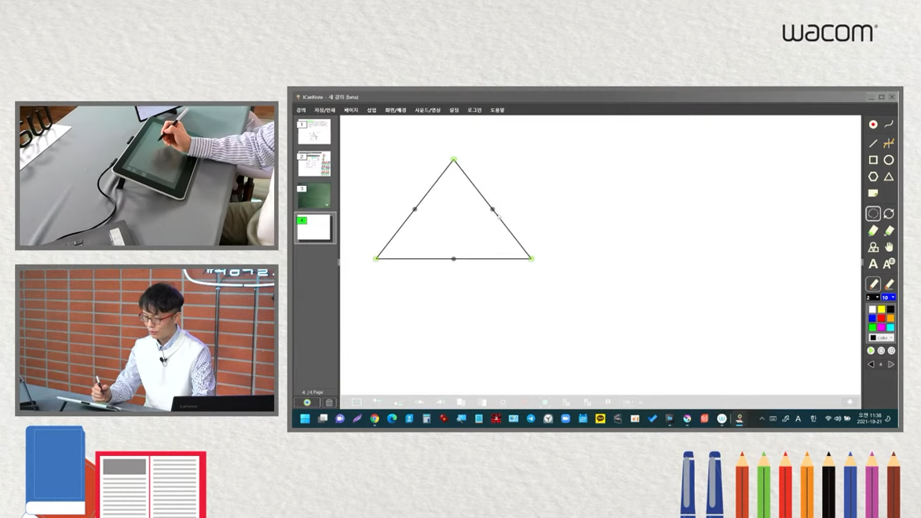Pick the red color swatch
This screenshot has height=518, width=921.
click(x=882, y=319)
